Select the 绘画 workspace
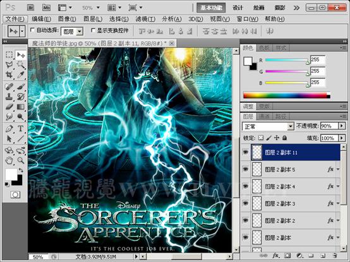Image resolution: width=350 pixels, height=262 pixels. (x=258, y=8)
